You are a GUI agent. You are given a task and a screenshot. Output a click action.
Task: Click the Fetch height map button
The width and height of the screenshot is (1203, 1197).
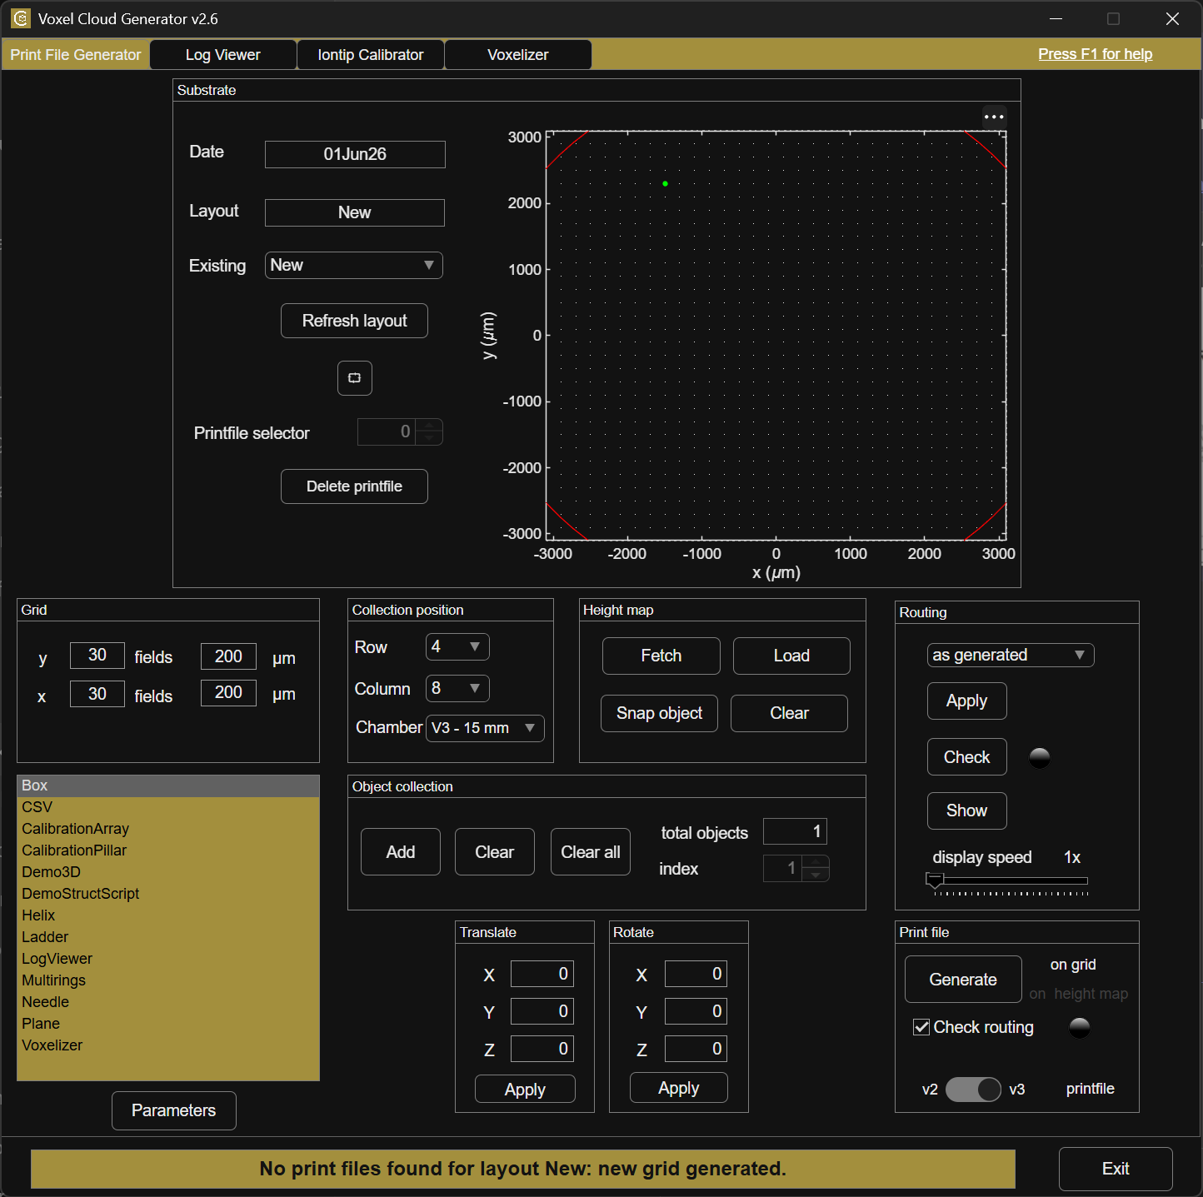pos(661,656)
